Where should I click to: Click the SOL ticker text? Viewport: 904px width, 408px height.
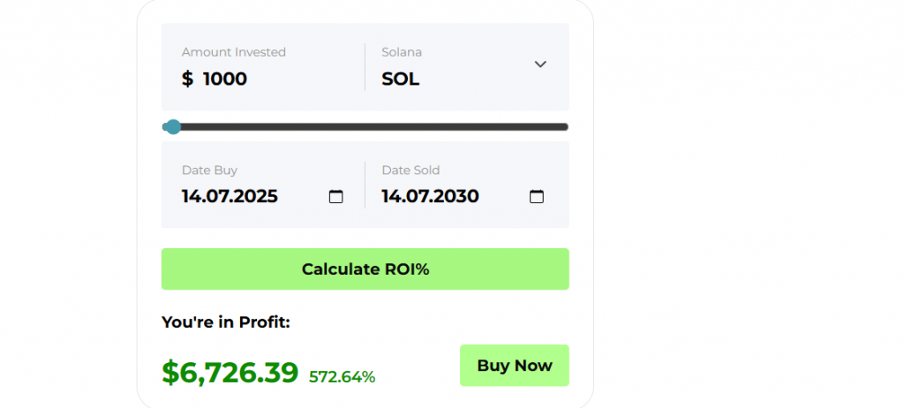coord(400,79)
